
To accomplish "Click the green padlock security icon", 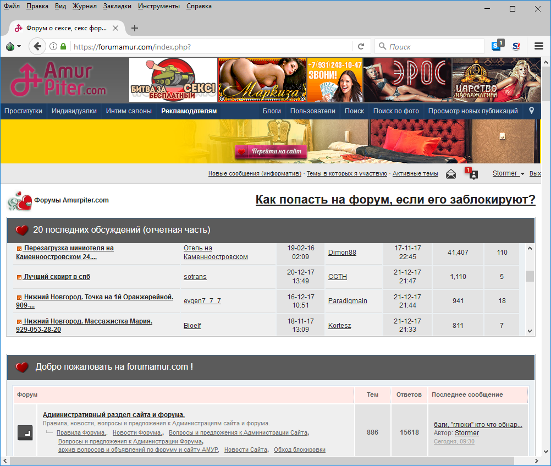I will pos(64,47).
